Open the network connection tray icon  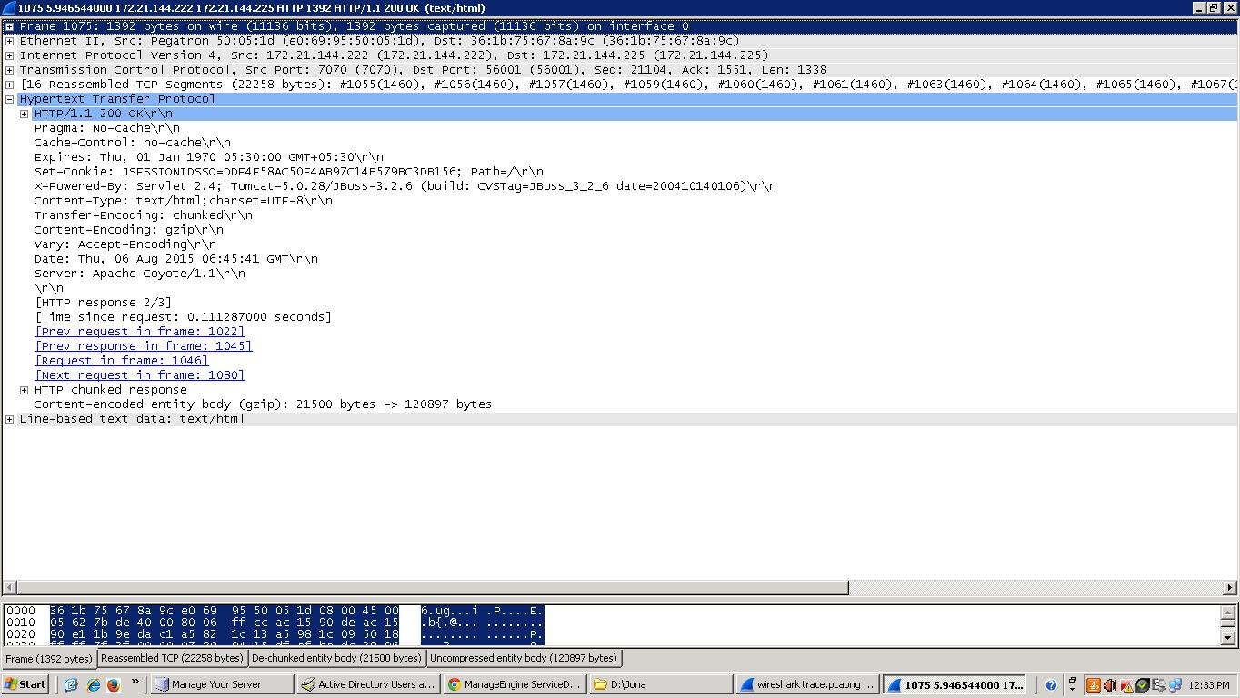(1175, 684)
